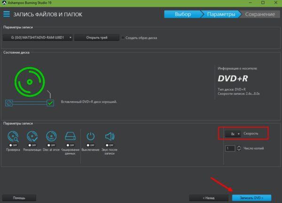
Task: Toggle the Финализация OFF switch
Action: point(32,145)
